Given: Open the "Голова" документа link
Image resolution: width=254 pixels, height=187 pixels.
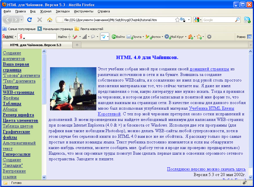Looking at the screenshot, I should tap(21, 75).
